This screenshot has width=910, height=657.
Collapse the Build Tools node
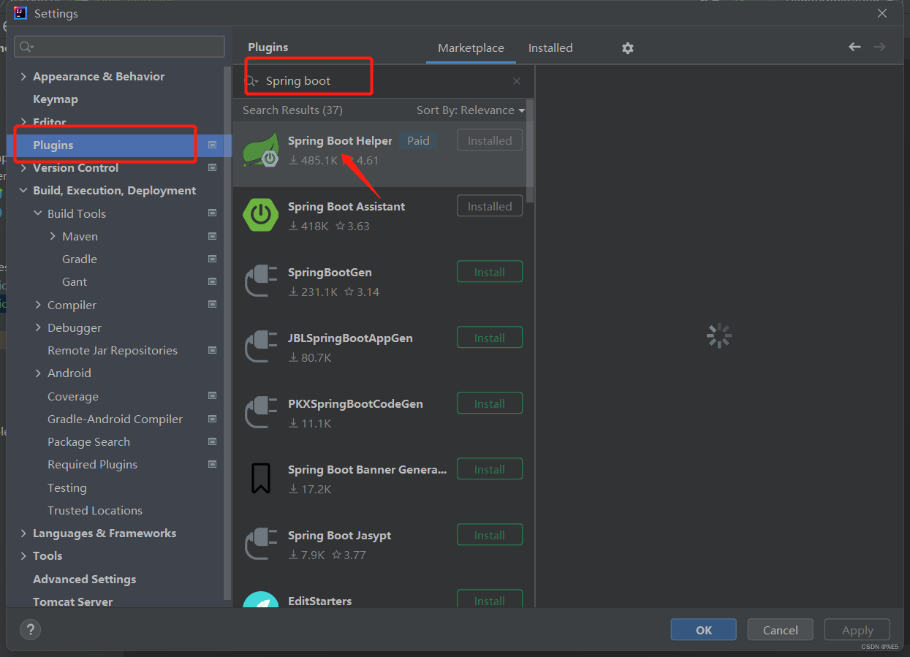point(38,213)
